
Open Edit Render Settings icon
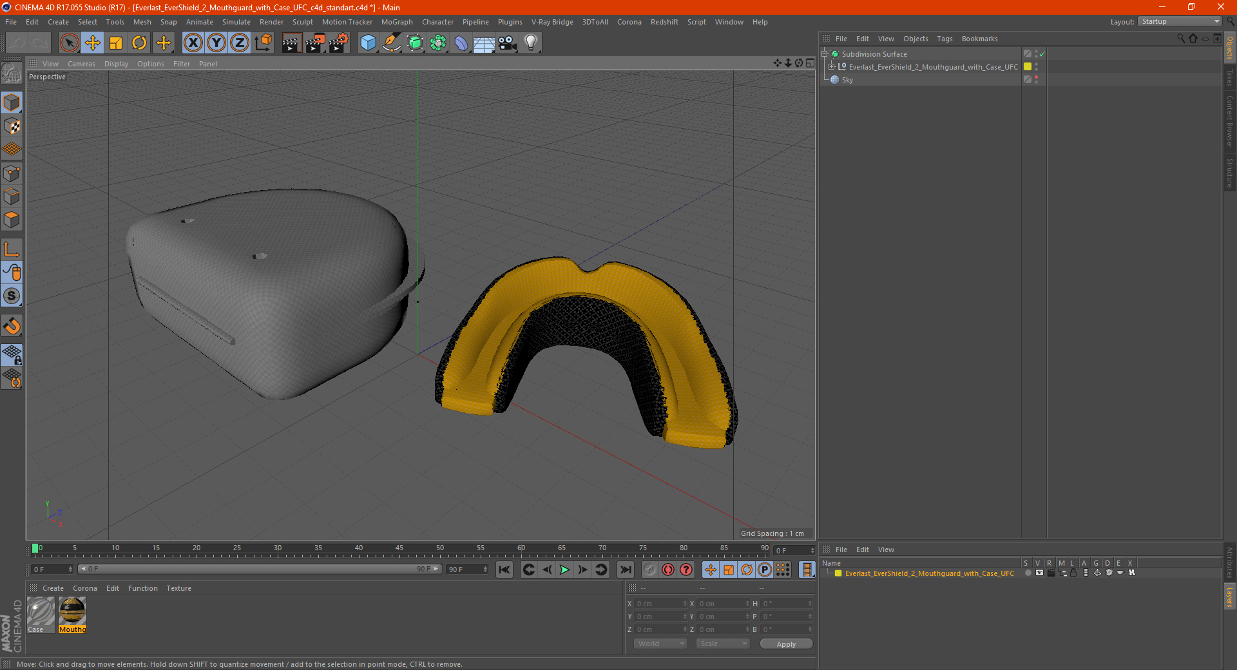coord(339,43)
